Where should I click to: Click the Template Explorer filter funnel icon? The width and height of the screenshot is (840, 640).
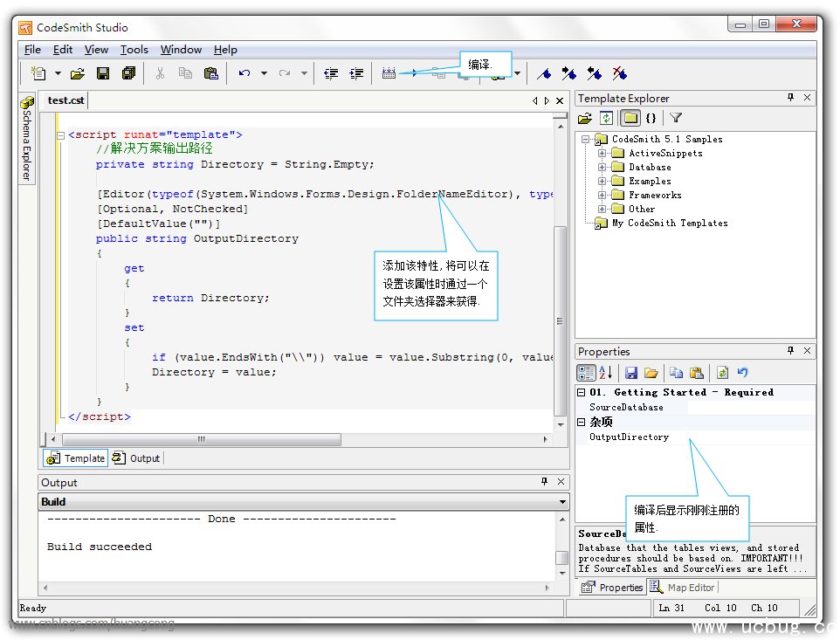pos(676,118)
